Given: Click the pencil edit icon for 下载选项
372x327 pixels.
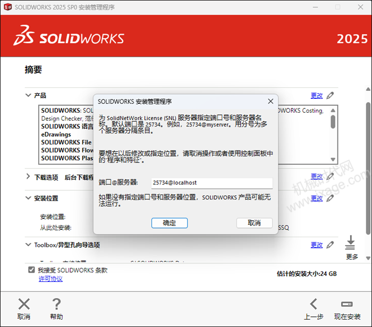Looking at the screenshot, I should (x=330, y=177).
